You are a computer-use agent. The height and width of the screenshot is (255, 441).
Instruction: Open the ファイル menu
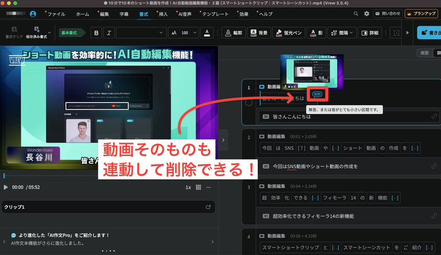click(x=56, y=14)
